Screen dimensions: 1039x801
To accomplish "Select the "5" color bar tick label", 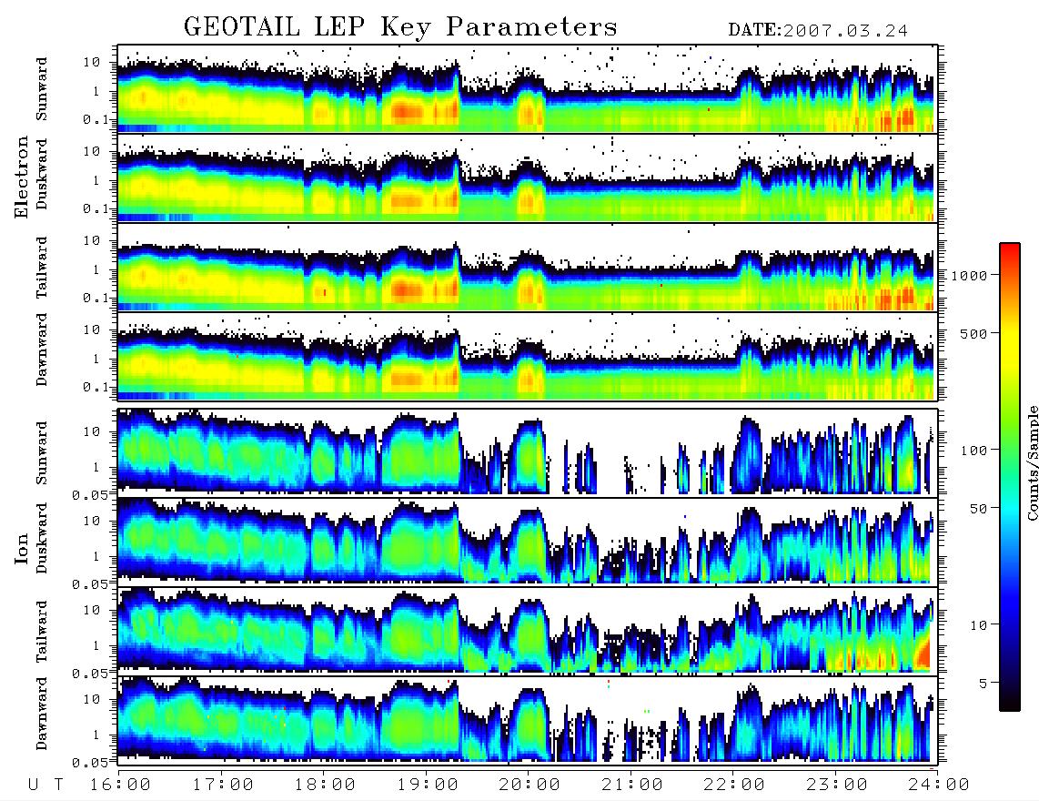I will tap(983, 683).
